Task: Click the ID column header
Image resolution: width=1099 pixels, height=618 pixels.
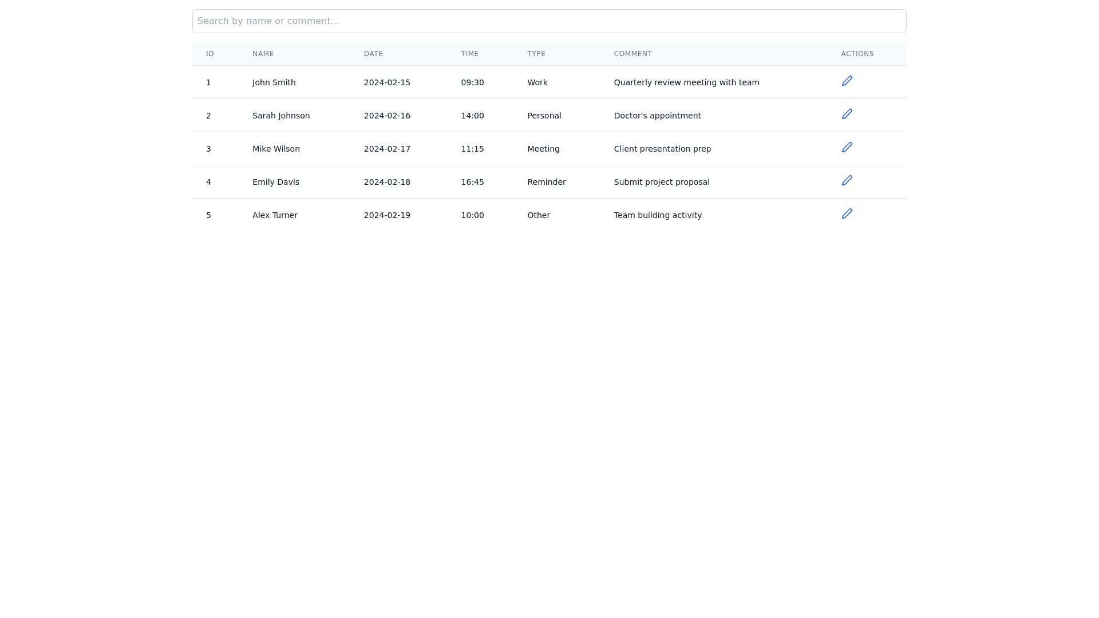Action: click(x=210, y=54)
